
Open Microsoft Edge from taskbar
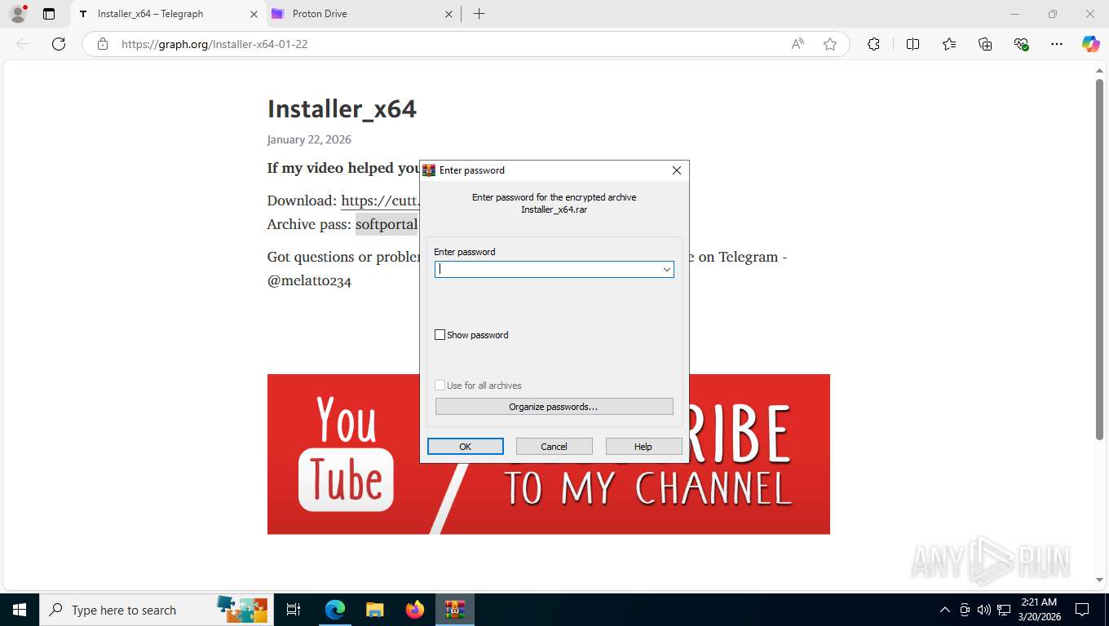(335, 610)
